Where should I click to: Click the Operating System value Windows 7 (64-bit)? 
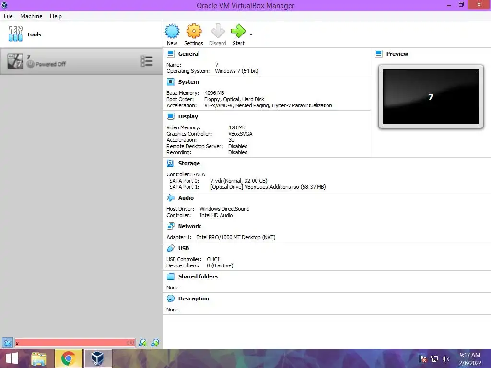click(237, 71)
